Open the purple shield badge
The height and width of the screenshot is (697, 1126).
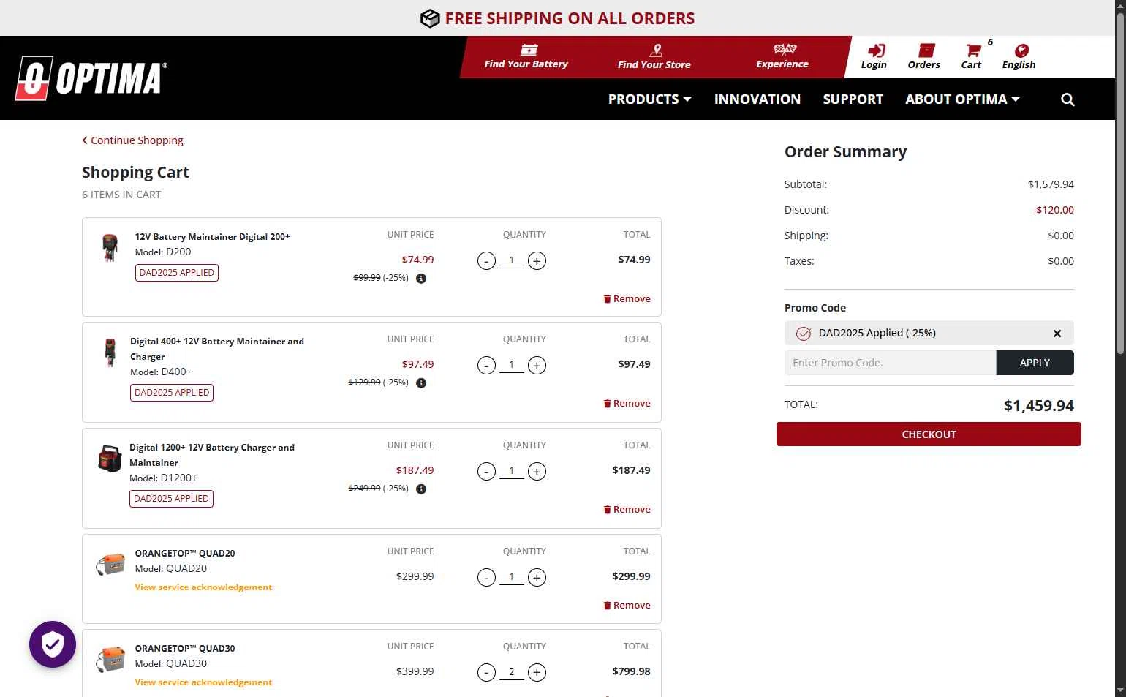[53, 644]
